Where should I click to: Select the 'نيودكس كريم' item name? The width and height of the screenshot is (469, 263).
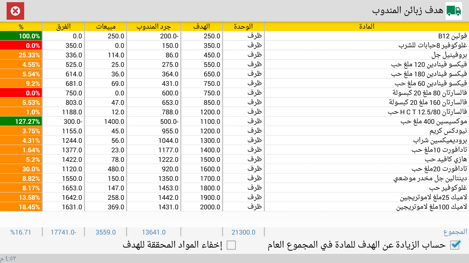click(x=448, y=131)
